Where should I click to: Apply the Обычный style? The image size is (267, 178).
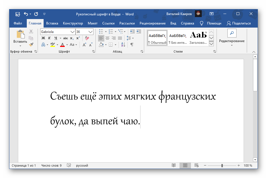point(157,38)
